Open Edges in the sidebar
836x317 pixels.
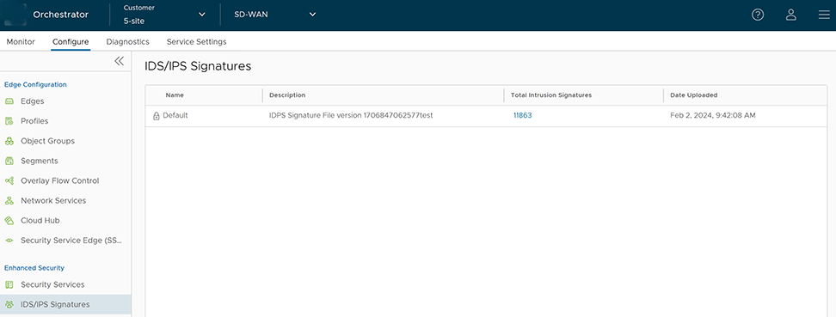pyautogui.click(x=33, y=101)
